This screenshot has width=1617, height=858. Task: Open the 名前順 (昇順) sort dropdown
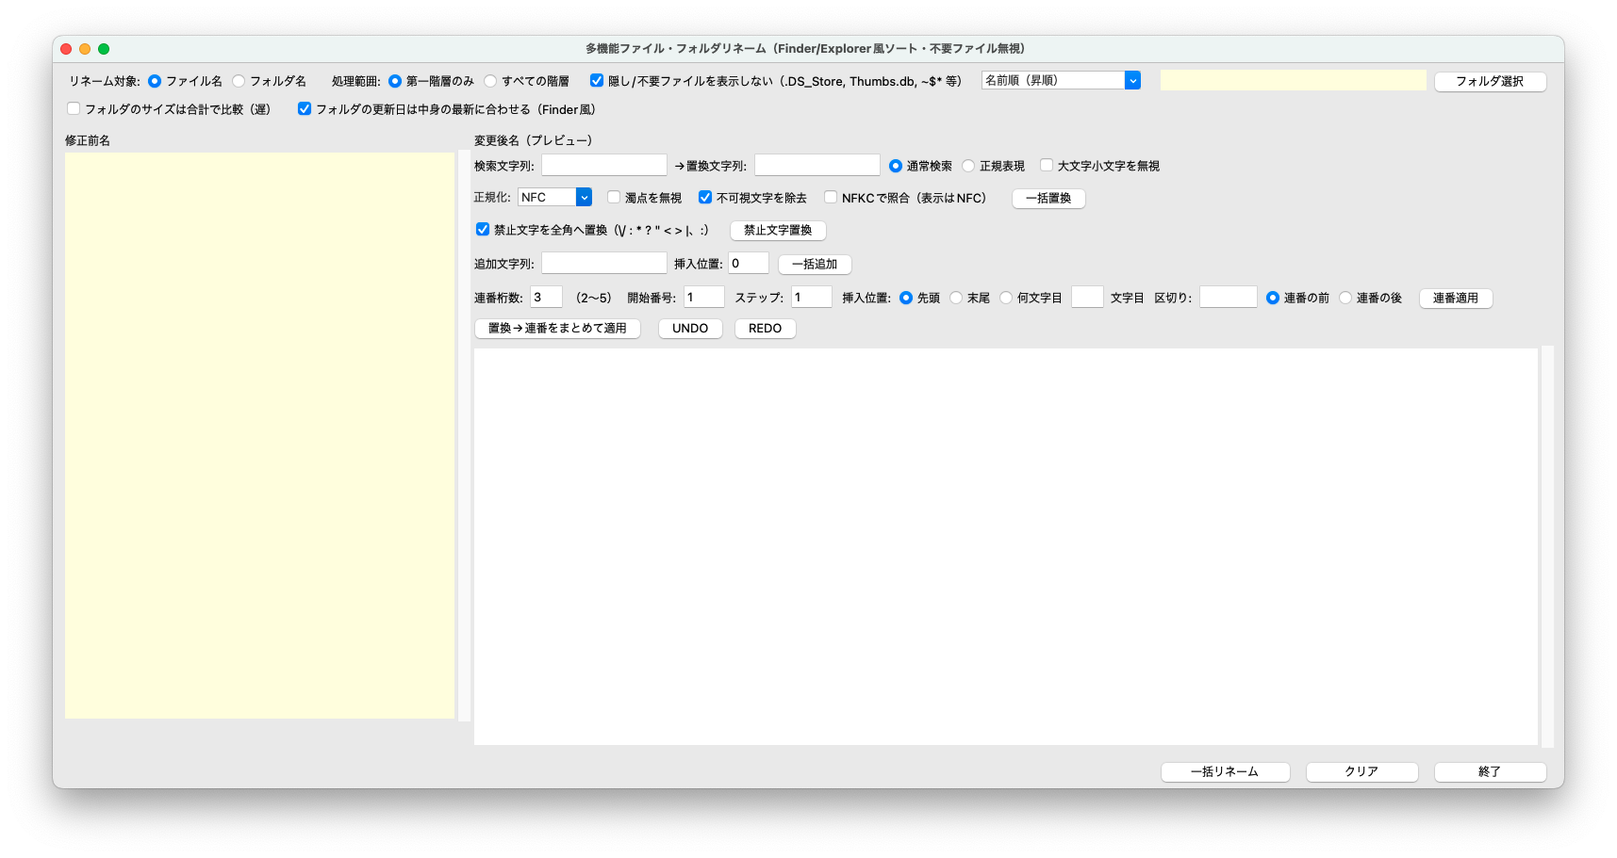click(1061, 81)
